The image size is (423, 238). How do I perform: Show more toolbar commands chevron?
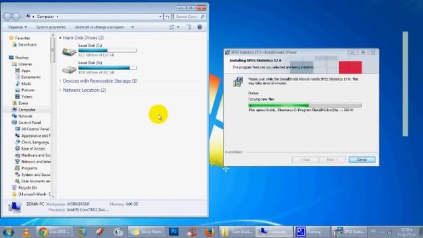tap(132, 27)
